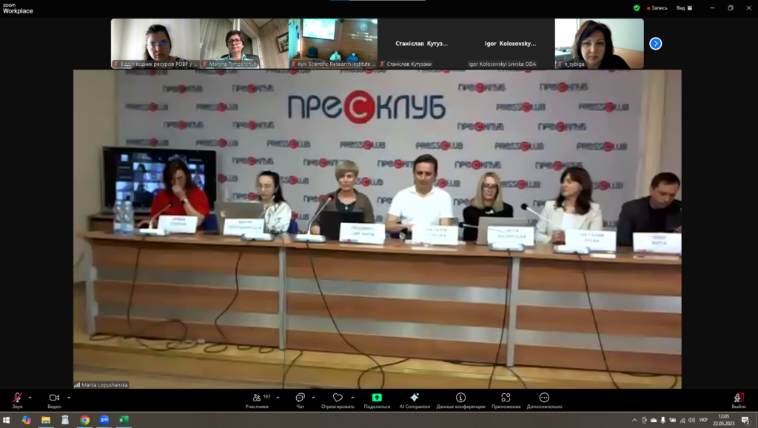This screenshot has width=758, height=428.
Task: Open the notification center icon
Action: point(746,421)
